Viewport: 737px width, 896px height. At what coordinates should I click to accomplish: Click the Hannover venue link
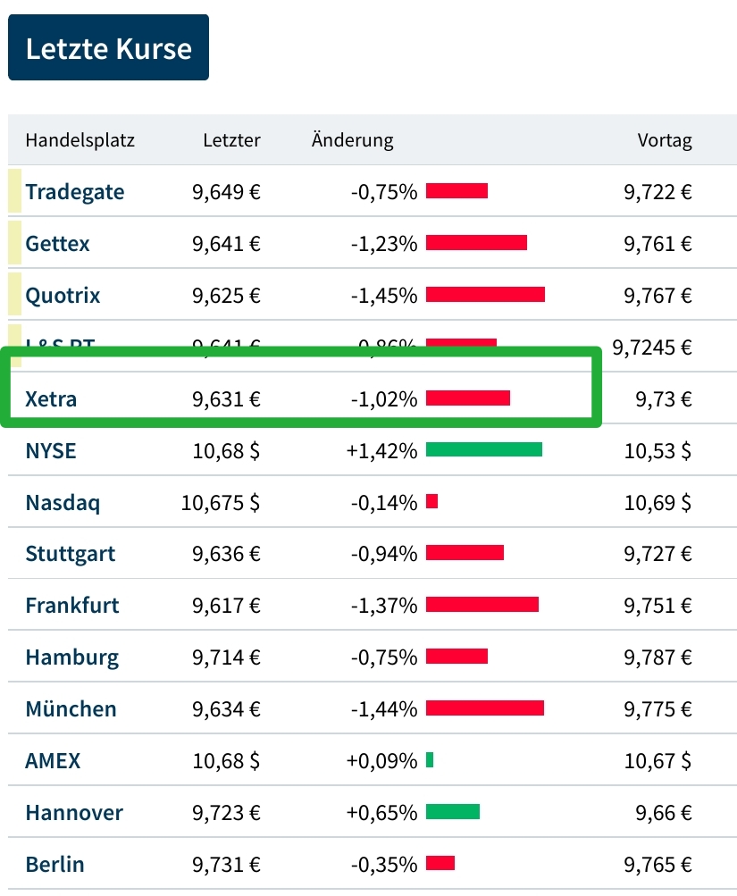[x=72, y=812]
